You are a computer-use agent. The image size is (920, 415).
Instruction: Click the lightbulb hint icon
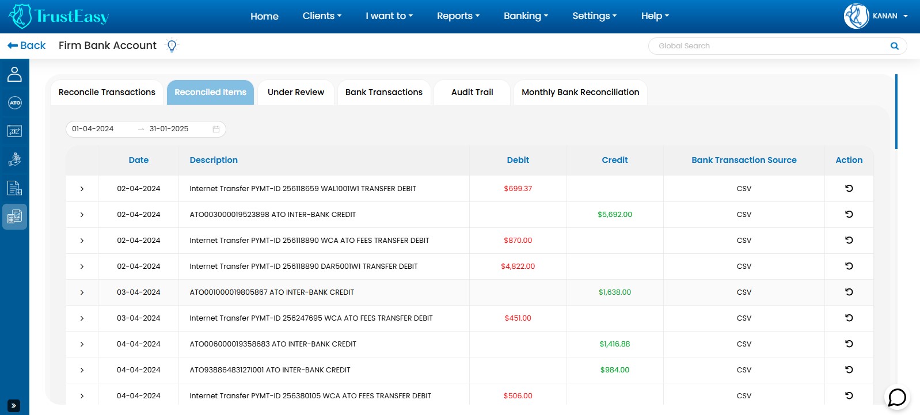pyautogui.click(x=172, y=46)
